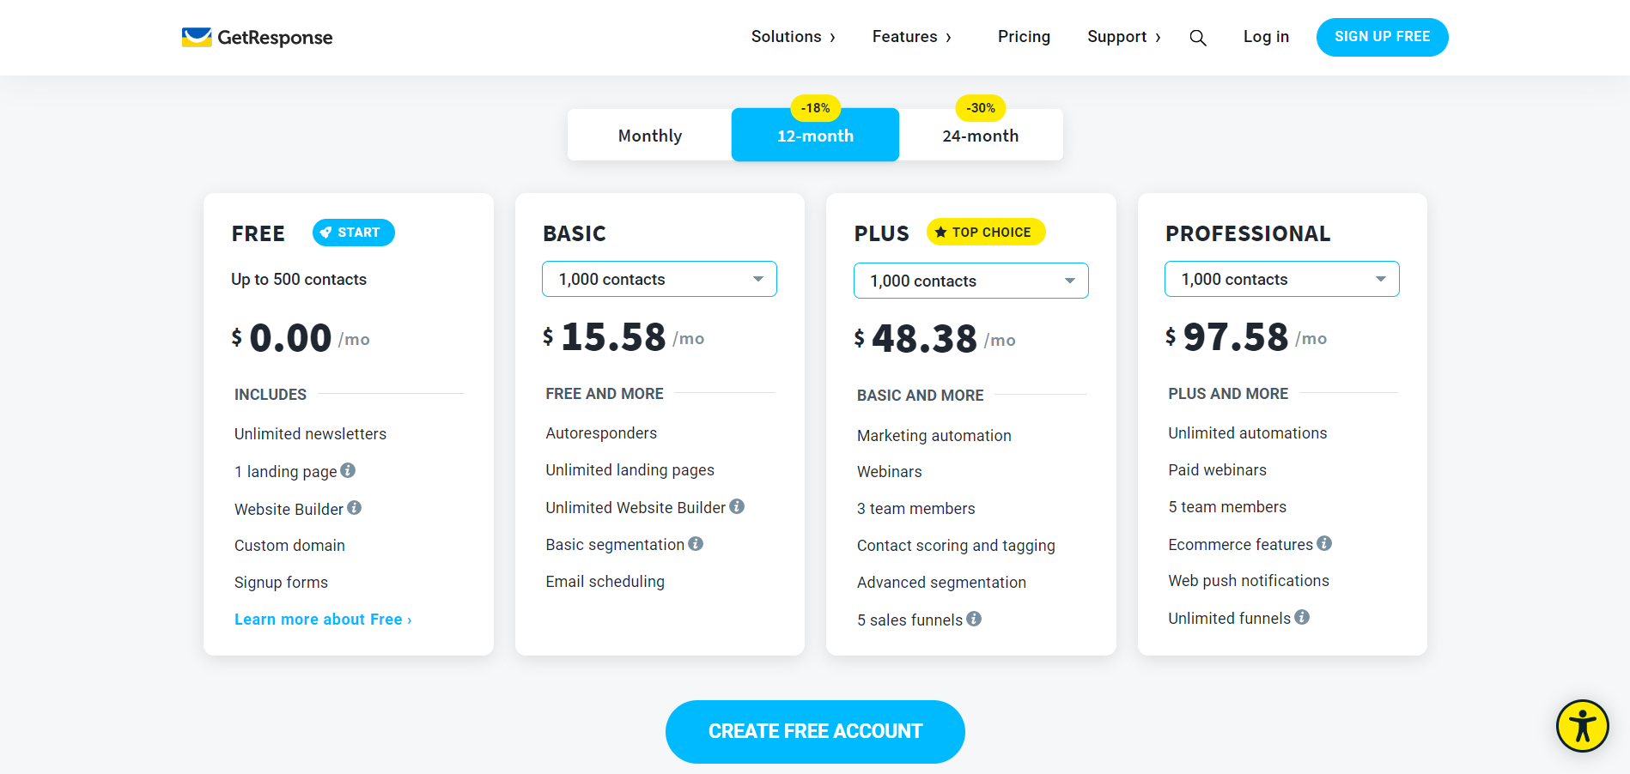Click Webinars in Plus plan
1630x774 pixels.
tap(889, 472)
